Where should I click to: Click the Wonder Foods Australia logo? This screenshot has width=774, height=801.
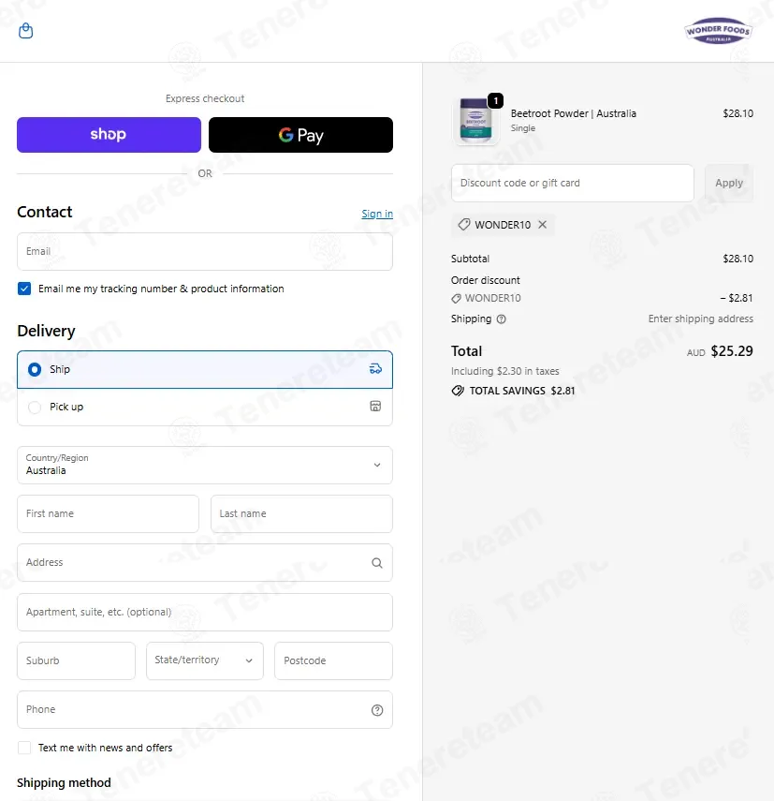click(x=718, y=31)
